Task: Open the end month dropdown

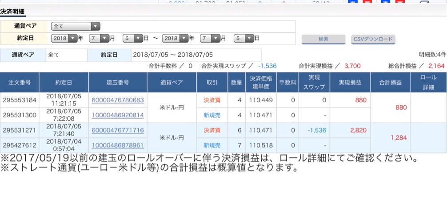Action: (x=210, y=38)
